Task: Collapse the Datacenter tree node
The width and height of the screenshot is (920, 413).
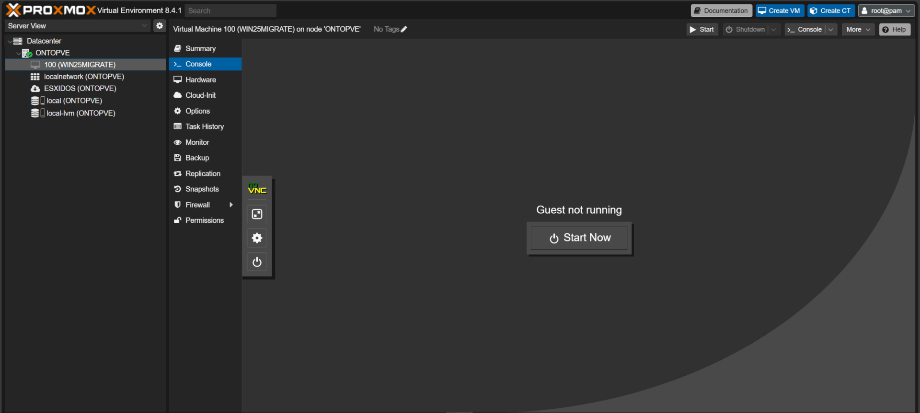Action: (x=10, y=41)
